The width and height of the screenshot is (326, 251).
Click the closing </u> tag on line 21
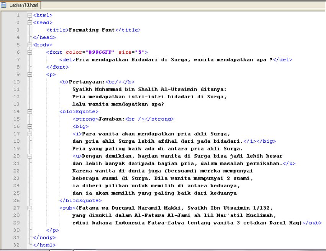tap(289, 163)
